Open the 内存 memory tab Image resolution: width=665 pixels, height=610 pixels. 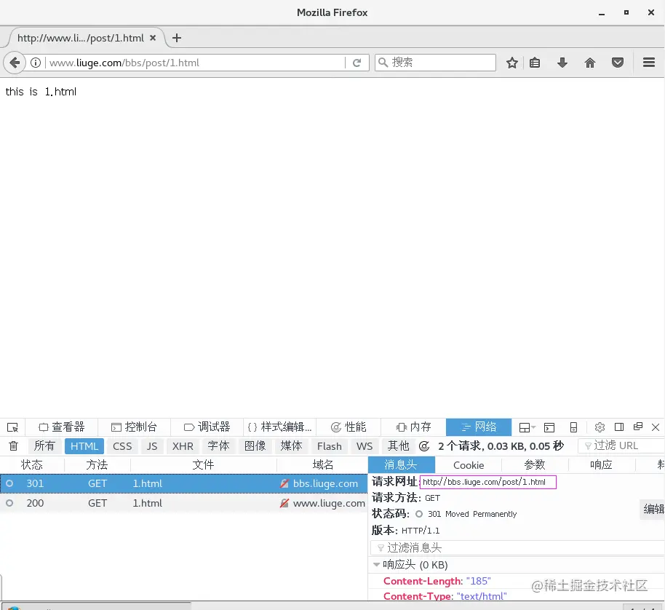[413, 427]
